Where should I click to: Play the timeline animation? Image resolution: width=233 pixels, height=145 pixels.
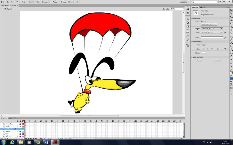point(31,139)
